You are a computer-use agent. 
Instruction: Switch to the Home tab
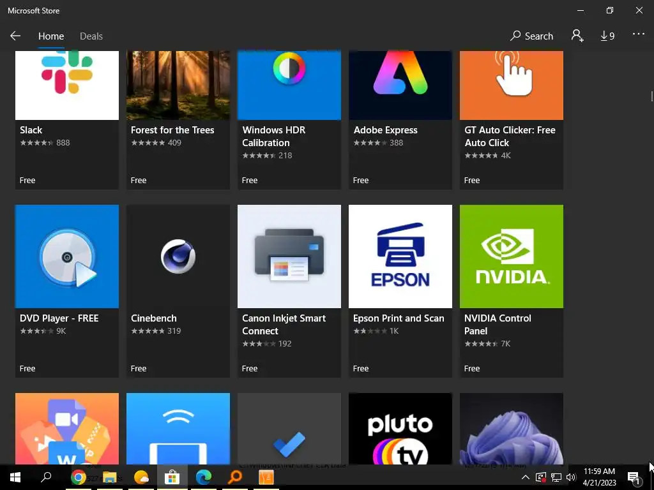click(x=51, y=36)
